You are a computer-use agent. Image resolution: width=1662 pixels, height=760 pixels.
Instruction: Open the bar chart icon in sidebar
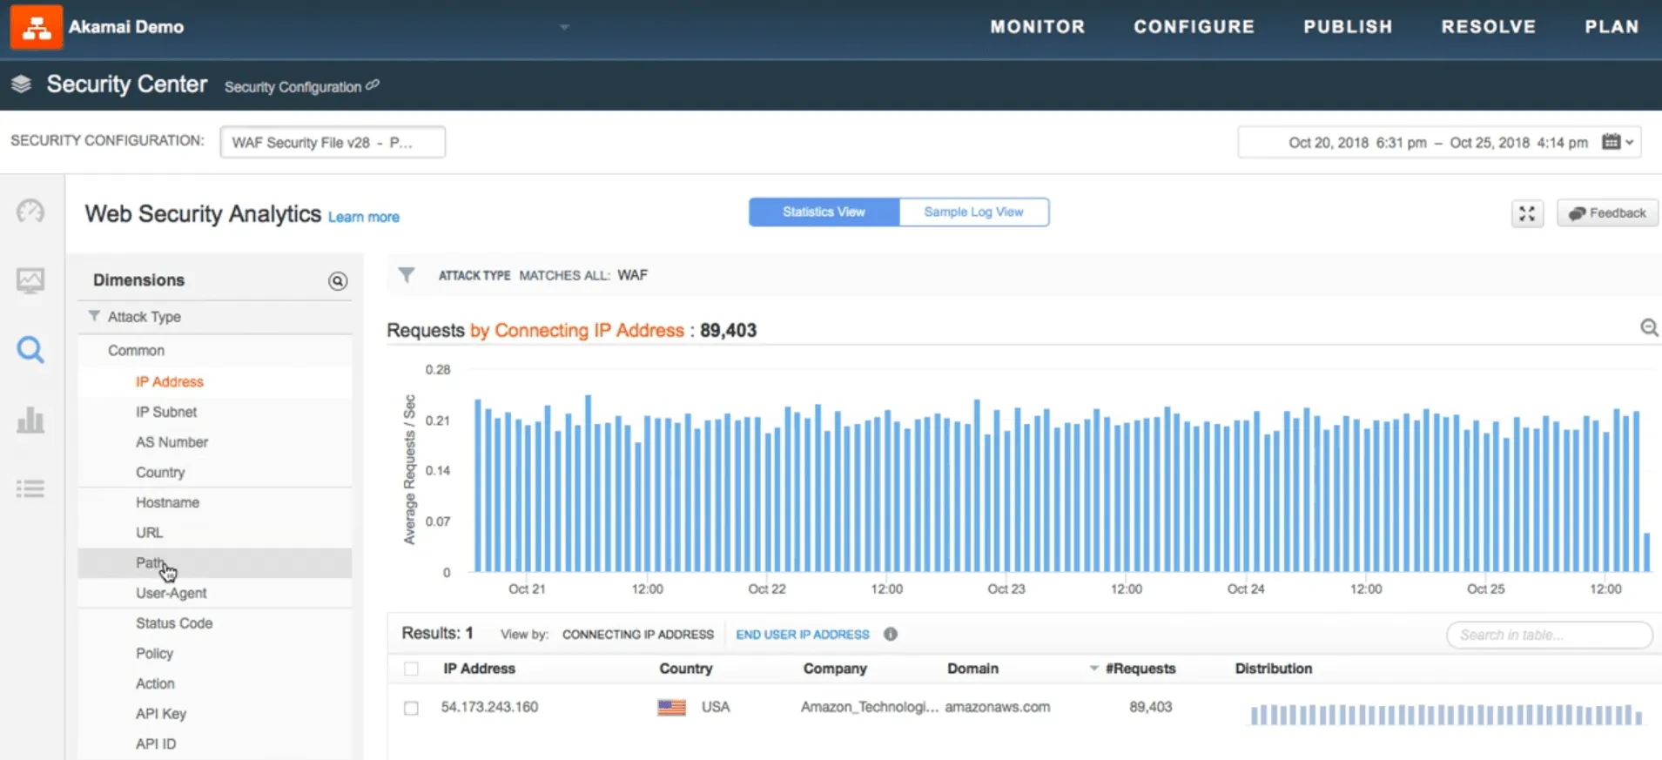click(30, 420)
